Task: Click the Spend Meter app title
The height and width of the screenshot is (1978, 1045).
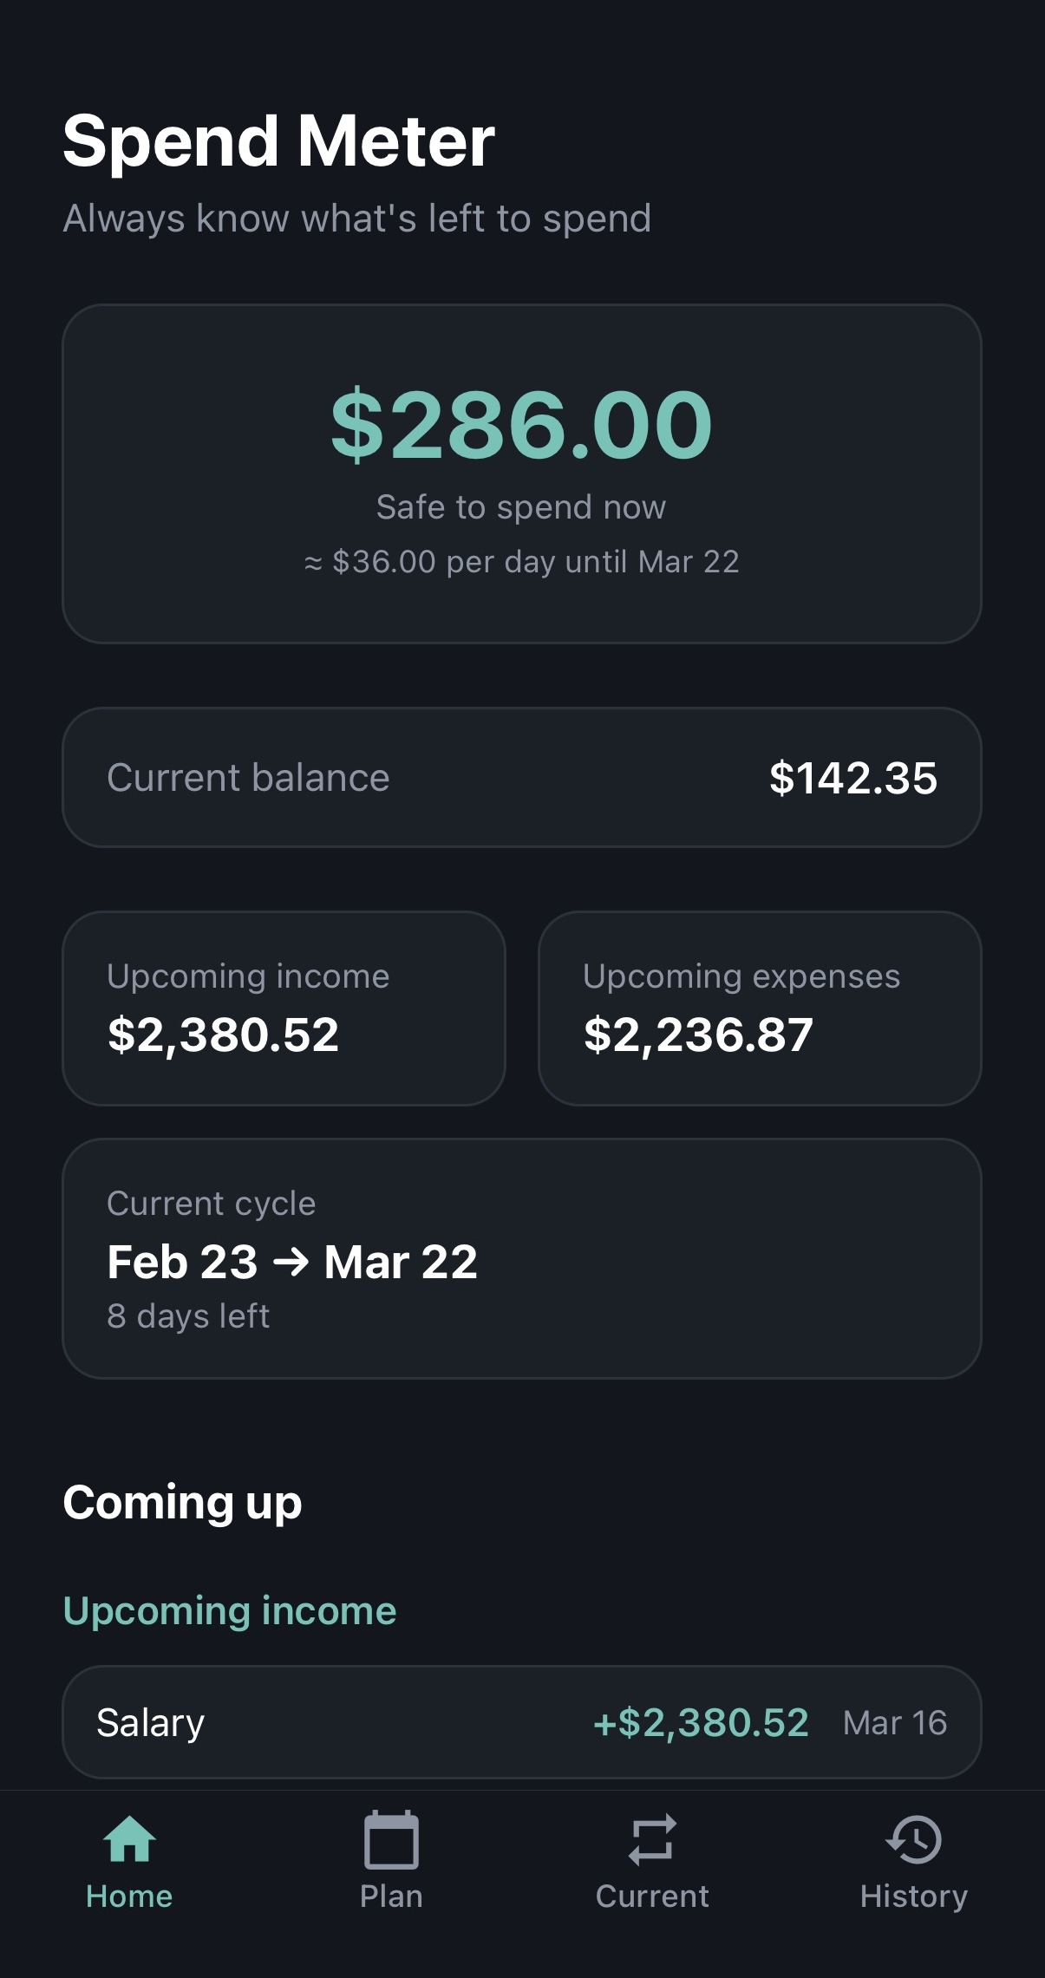Action: pyautogui.click(x=278, y=141)
